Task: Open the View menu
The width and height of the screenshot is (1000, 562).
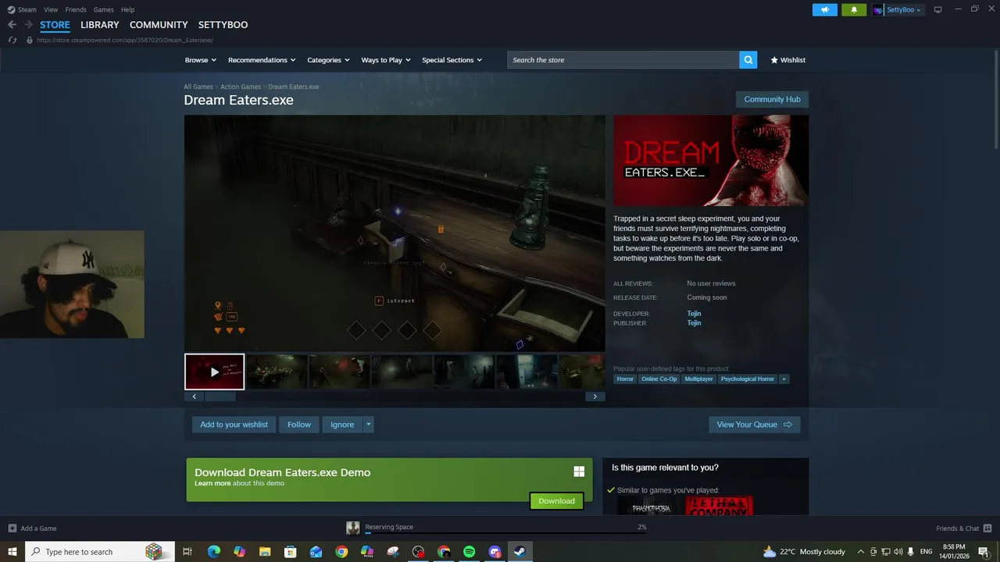Action: tap(51, 9)
